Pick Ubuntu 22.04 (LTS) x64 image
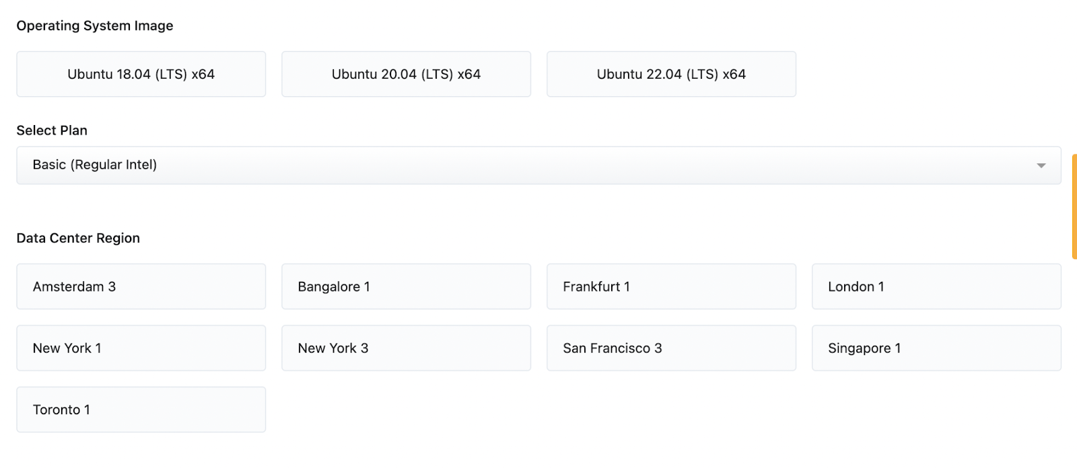This screenshot has height=468, width=1077. tap(671, 74)
